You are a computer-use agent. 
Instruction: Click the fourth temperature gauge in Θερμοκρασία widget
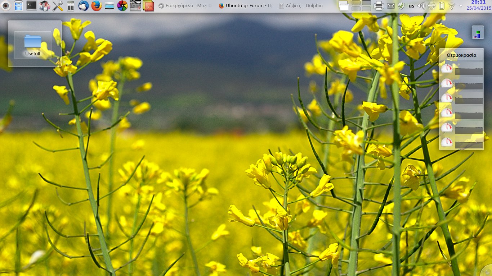point(447,112)
